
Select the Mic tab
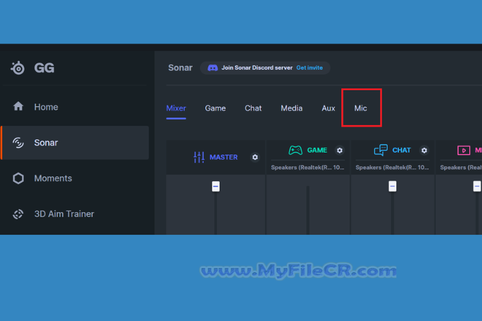361,108
